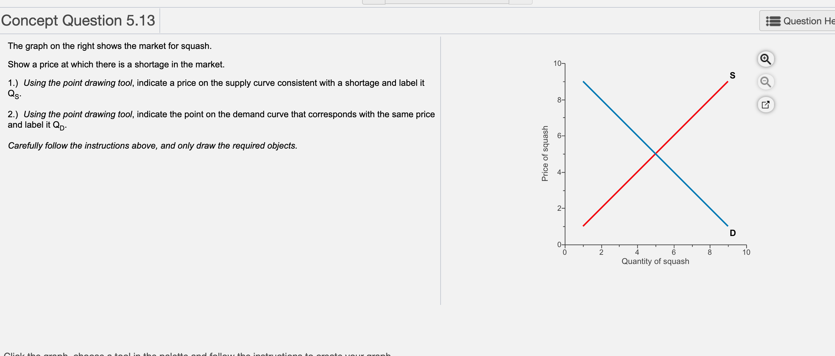Click the "Price of squash" axis title
Image resolution: width=835 pixels, height=356 pixels.
[x=545, y=154]
